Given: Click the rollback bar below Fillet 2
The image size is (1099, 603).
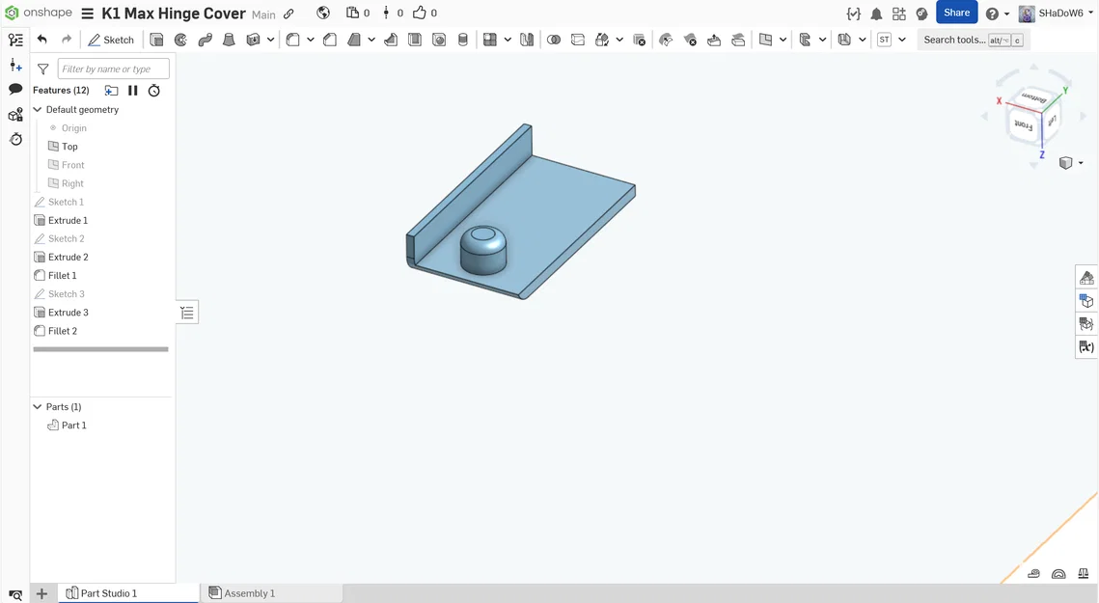Looking at the screenshot, I should point(101,349).
